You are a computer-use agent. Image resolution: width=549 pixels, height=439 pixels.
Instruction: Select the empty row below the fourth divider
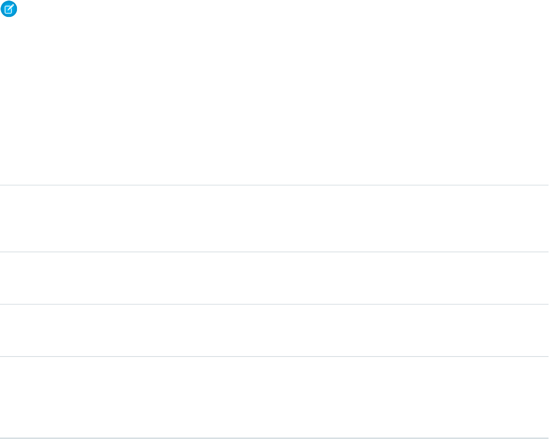[274, 397]
